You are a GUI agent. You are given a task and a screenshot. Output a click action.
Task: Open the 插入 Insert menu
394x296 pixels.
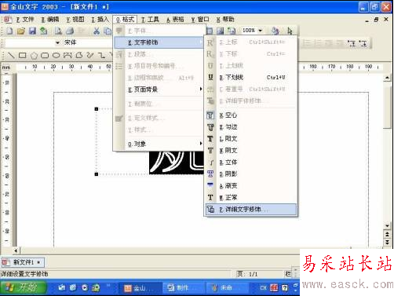click(x=100, y=20)
